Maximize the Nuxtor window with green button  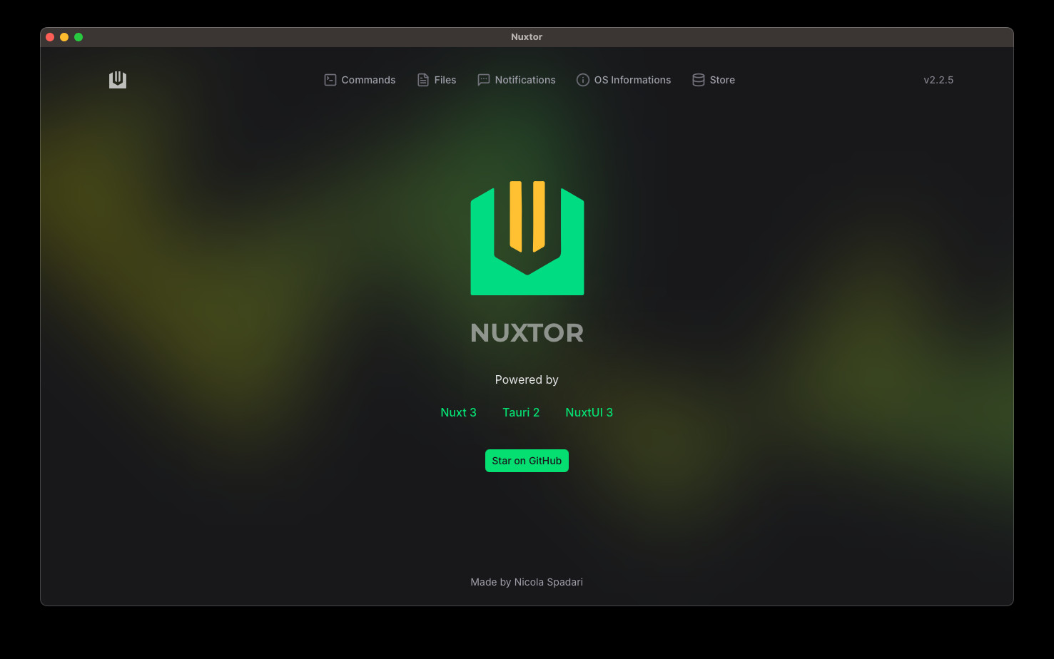point(78,37)
